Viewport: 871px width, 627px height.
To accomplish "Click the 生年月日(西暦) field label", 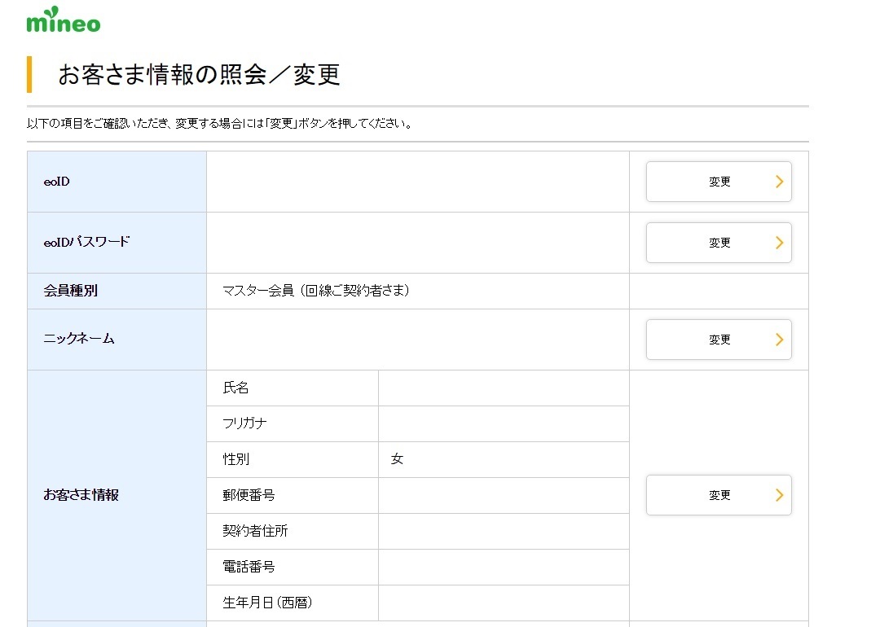I will coord(267,603).
